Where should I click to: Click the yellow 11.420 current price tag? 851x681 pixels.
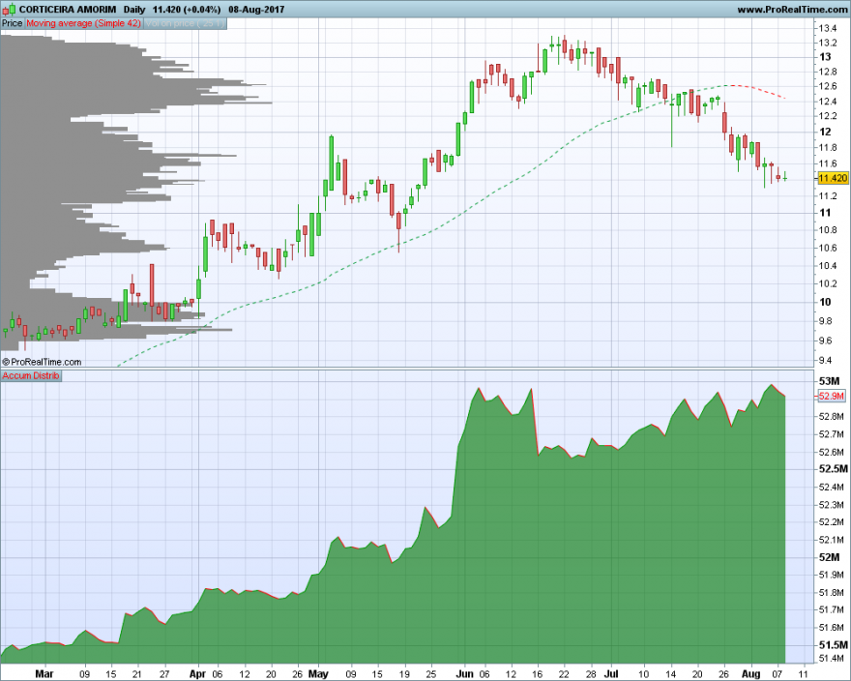click(833, 178)
